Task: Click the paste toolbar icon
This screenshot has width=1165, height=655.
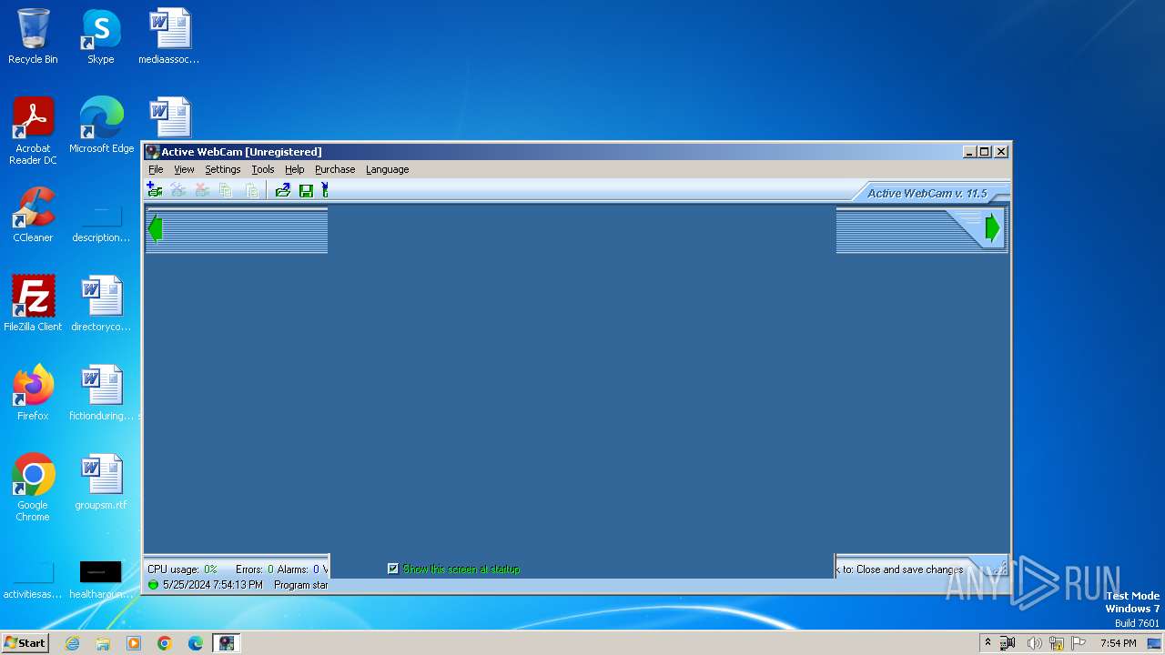Action: pyautogui.click(x=252, y=190)
